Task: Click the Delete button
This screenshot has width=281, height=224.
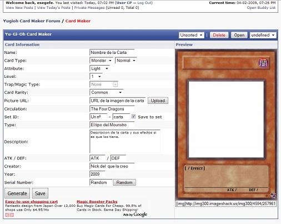Action: [x=219, y=35]
